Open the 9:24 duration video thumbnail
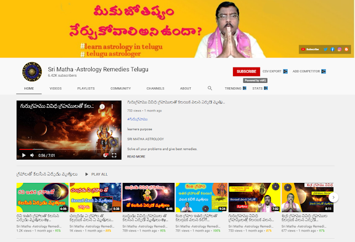Image resolution: width=355 pixels, height=242 pixels. (202, 197)
